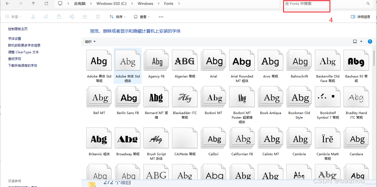Select the Bodoni MT Poster 超紧缩 label

242,117
